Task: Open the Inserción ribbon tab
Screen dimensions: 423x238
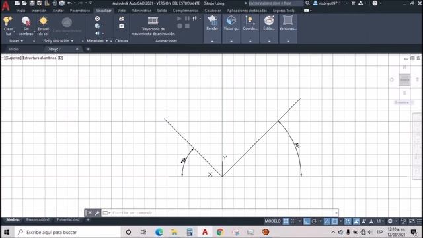Action: pyautogui.click(x=39, y=11)
